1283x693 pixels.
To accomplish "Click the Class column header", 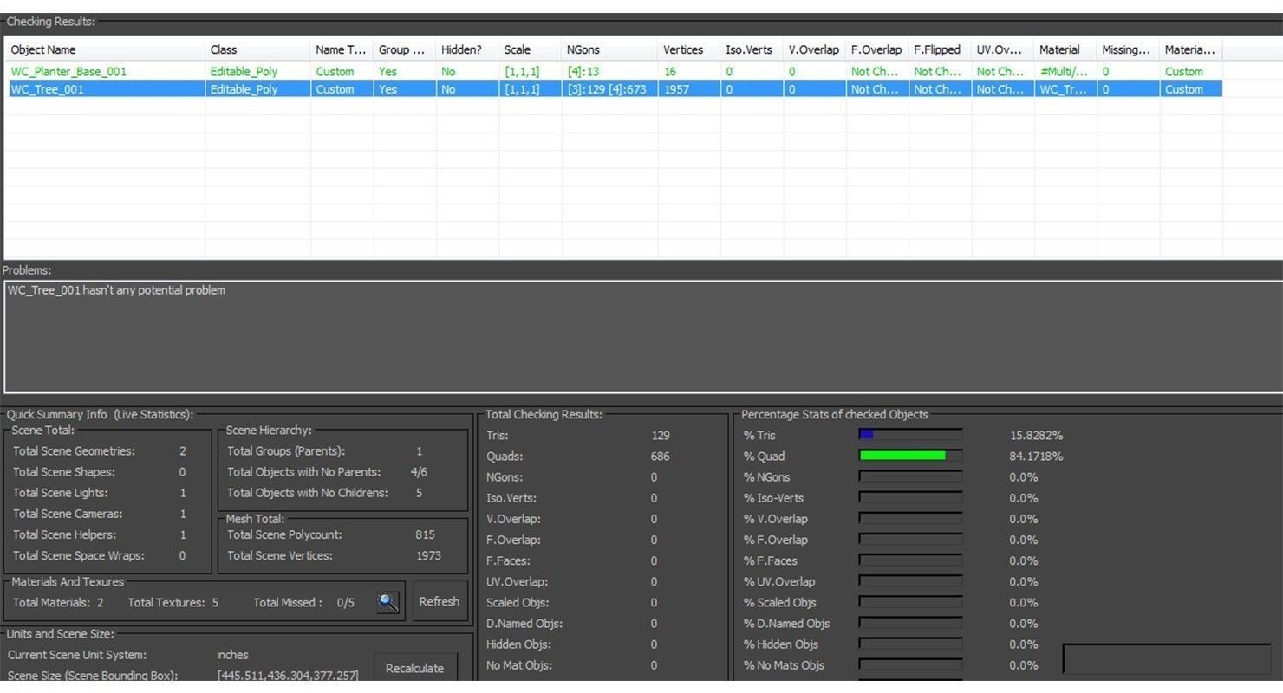I will (x=257, y=49).
